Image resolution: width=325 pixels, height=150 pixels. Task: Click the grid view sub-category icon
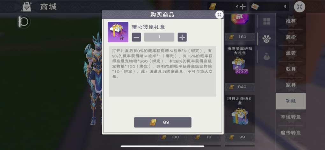pos(267,21)
